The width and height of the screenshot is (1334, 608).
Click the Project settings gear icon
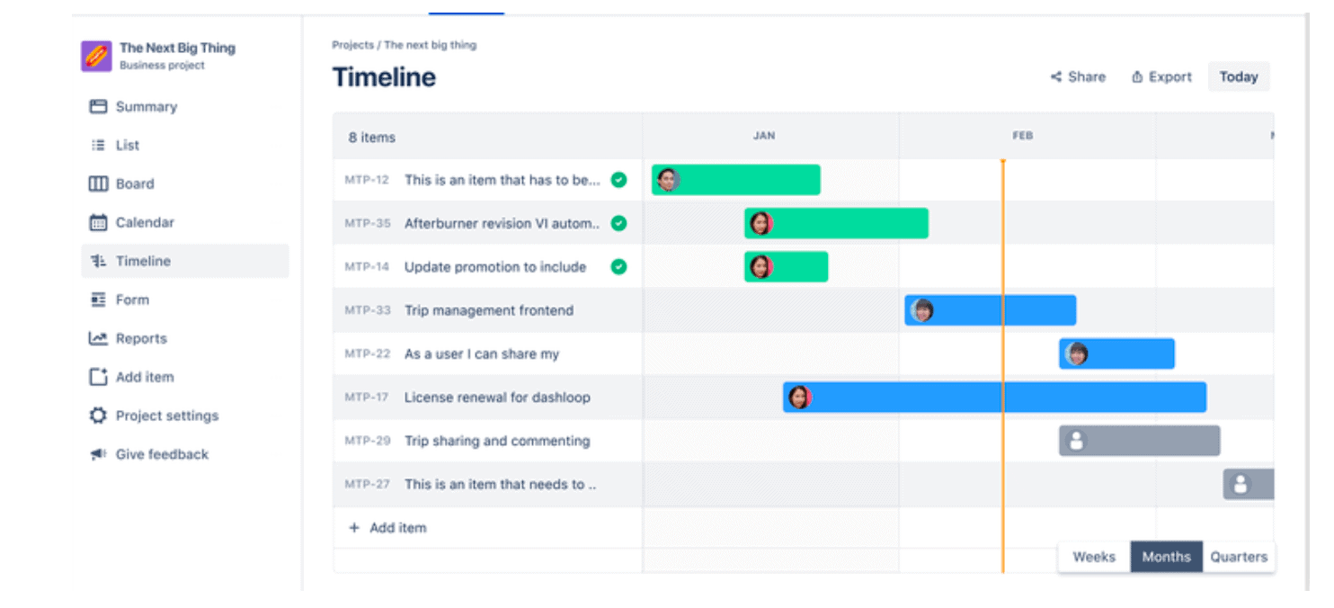[99, 416]
